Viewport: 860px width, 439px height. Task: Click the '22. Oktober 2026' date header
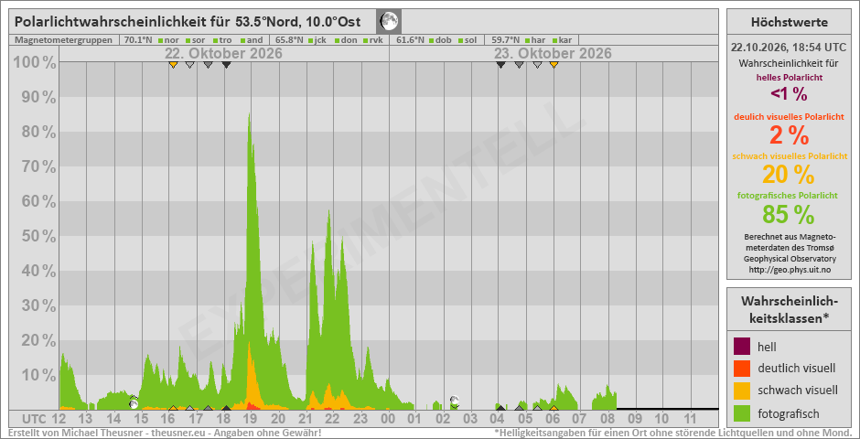point(224,54)
